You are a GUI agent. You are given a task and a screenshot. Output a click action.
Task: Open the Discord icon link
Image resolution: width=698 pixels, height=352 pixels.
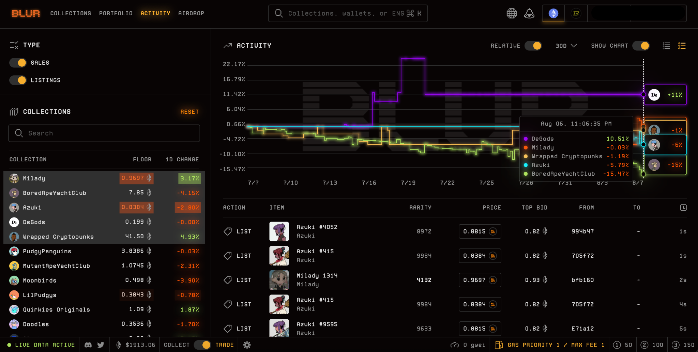click(x=88, y=345)
